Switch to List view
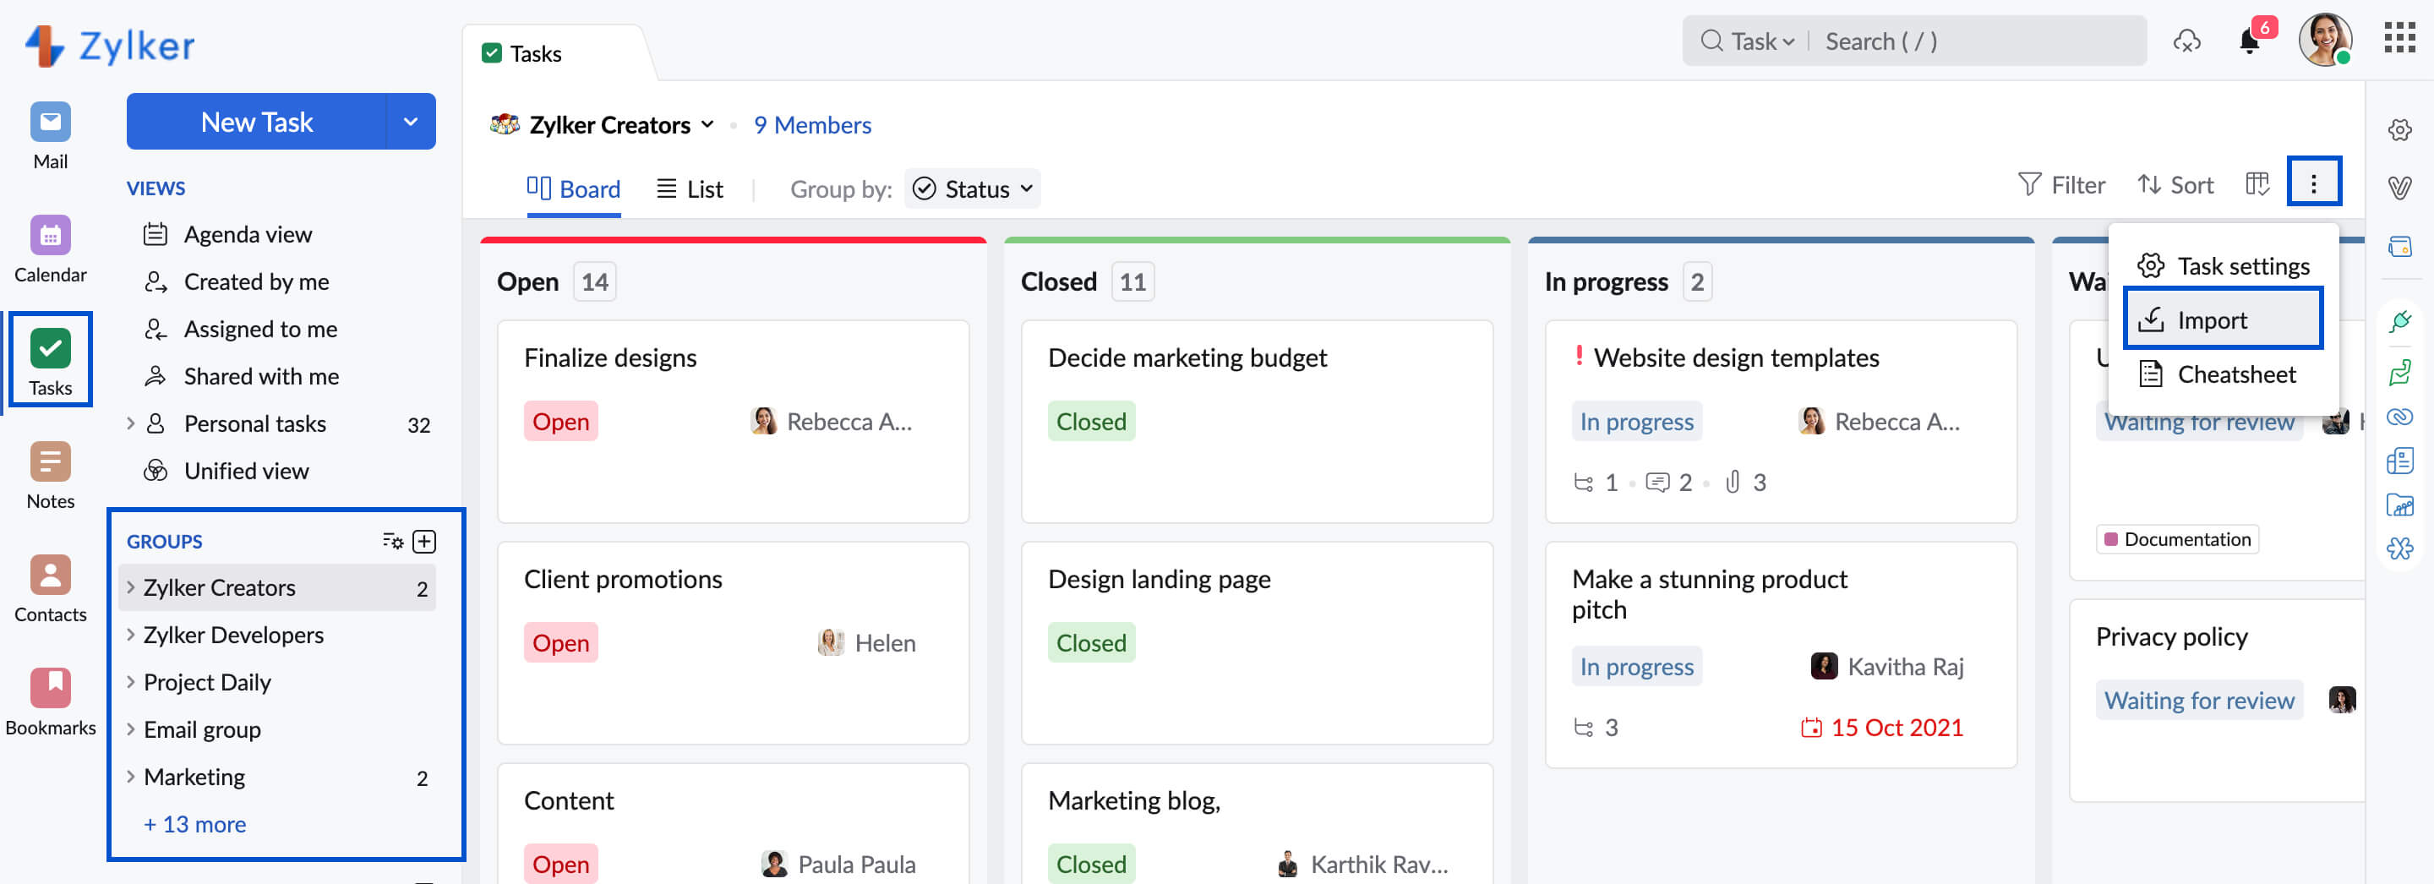Image resolution: width=2434 pixels, height=884 pixels. 690,188
